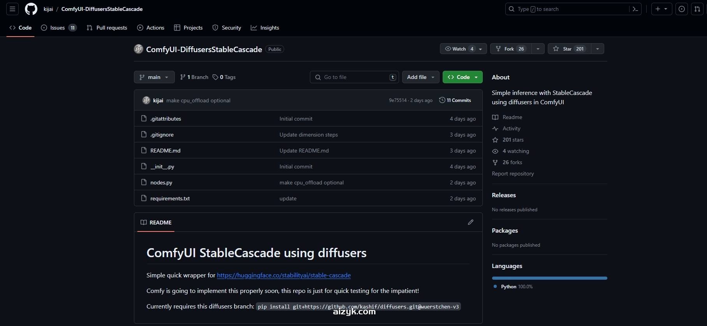Switch to the Issues tab
Viewport: 707px width, 326px height.
pos(59,28)
